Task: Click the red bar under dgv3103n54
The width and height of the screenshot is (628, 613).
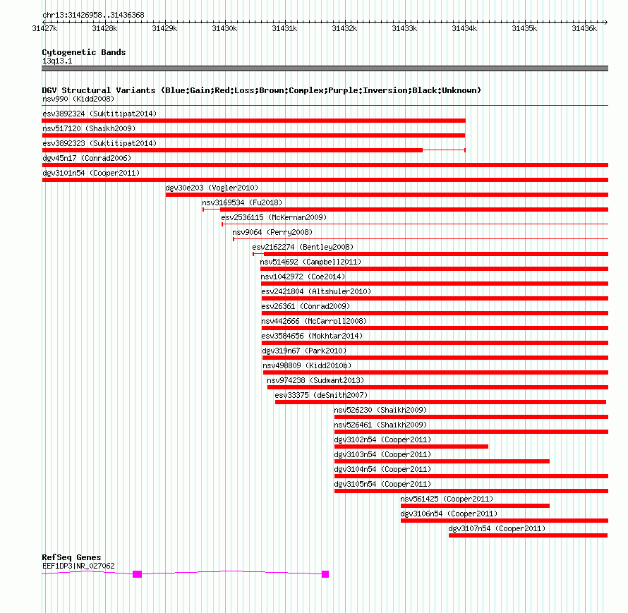Action: tap(442, 461)
